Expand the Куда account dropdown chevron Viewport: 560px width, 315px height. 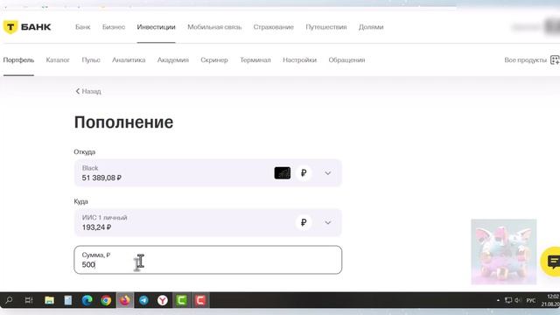pyautogui.click(x=328, y=222)
